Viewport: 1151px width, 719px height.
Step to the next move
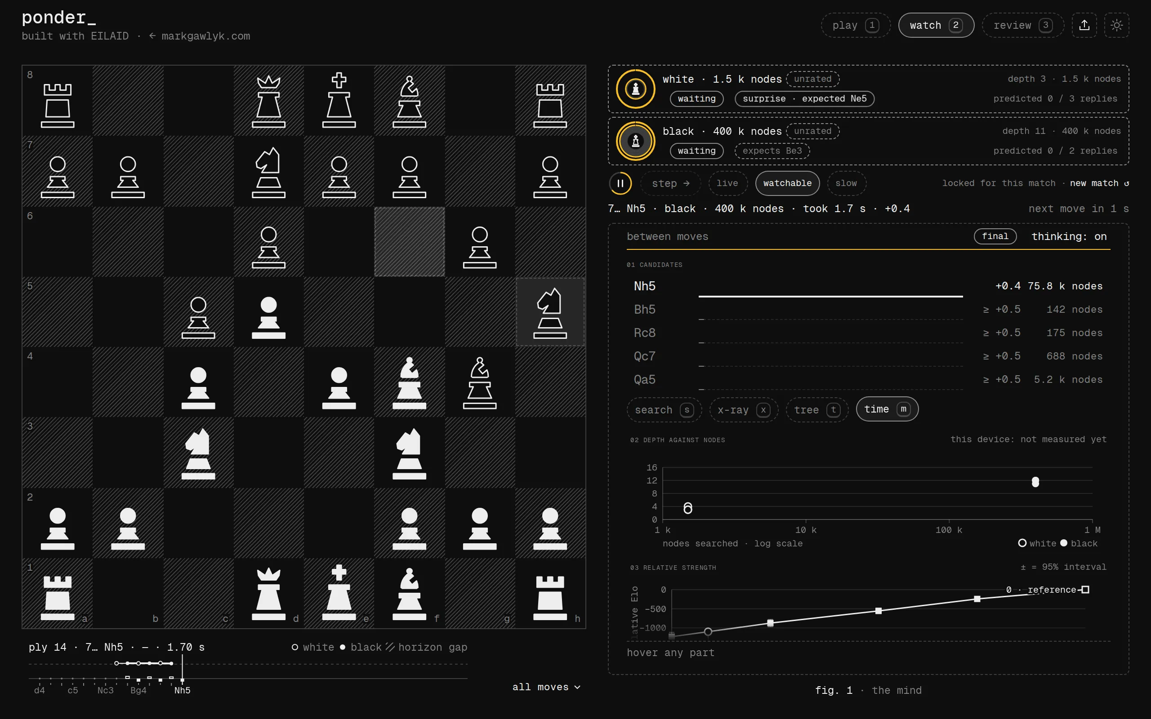tap(671, 183)
